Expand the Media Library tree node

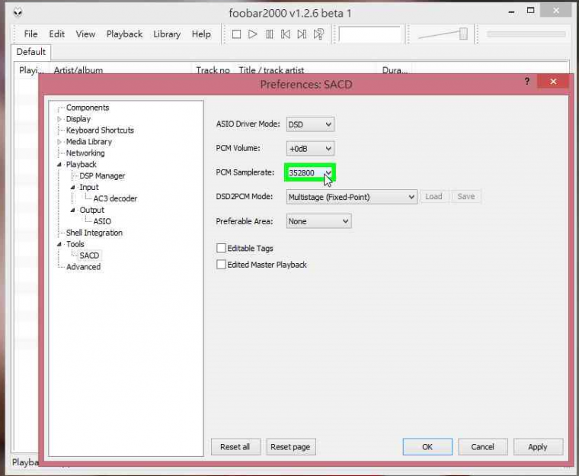point(59,142)
